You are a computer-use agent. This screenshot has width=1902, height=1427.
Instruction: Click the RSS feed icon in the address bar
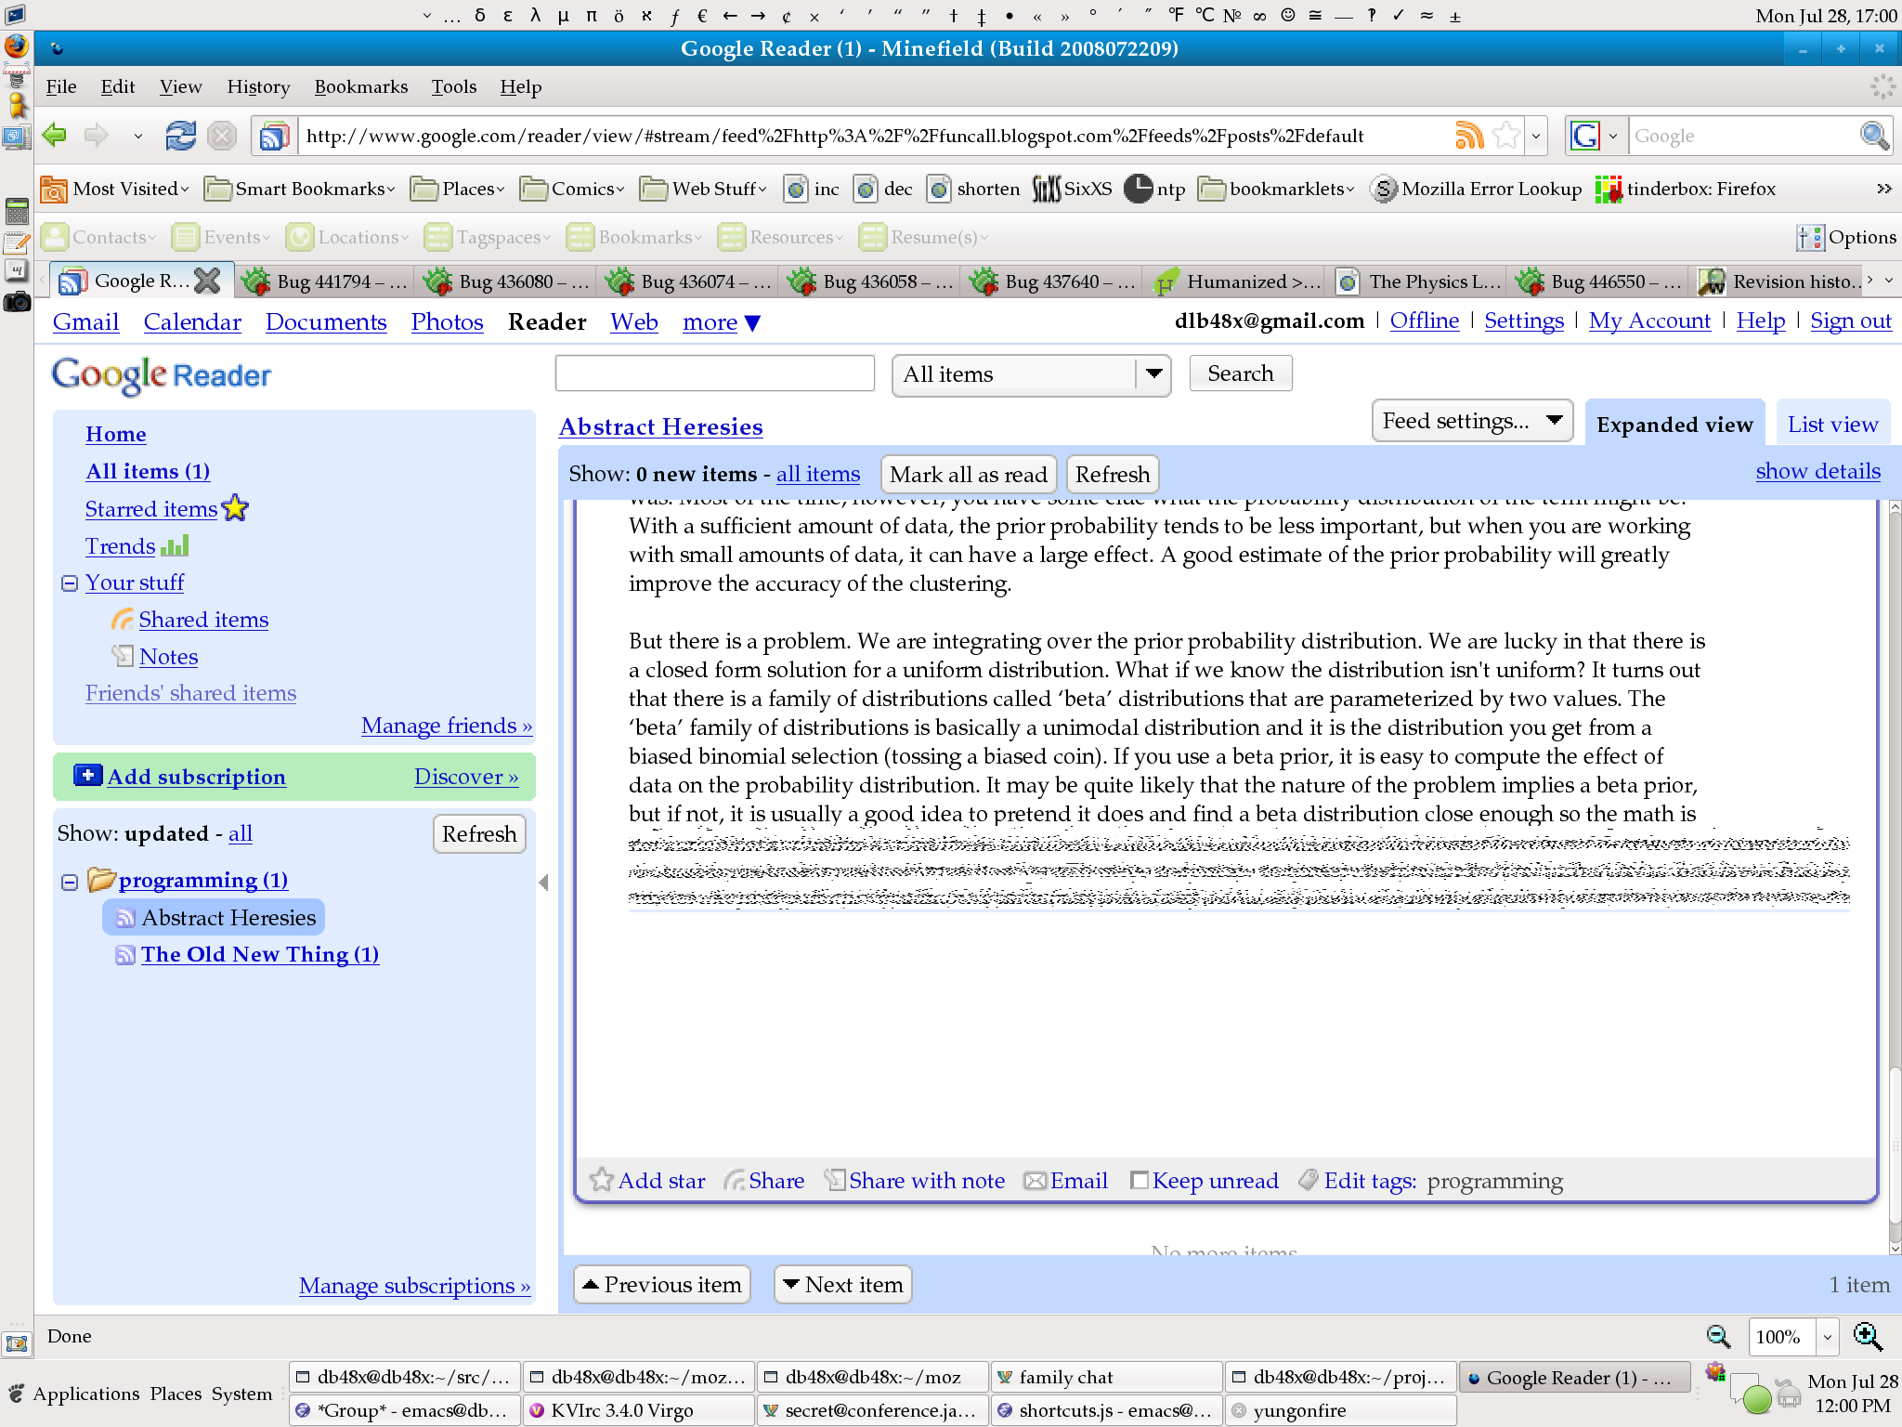pos(1469,136)
